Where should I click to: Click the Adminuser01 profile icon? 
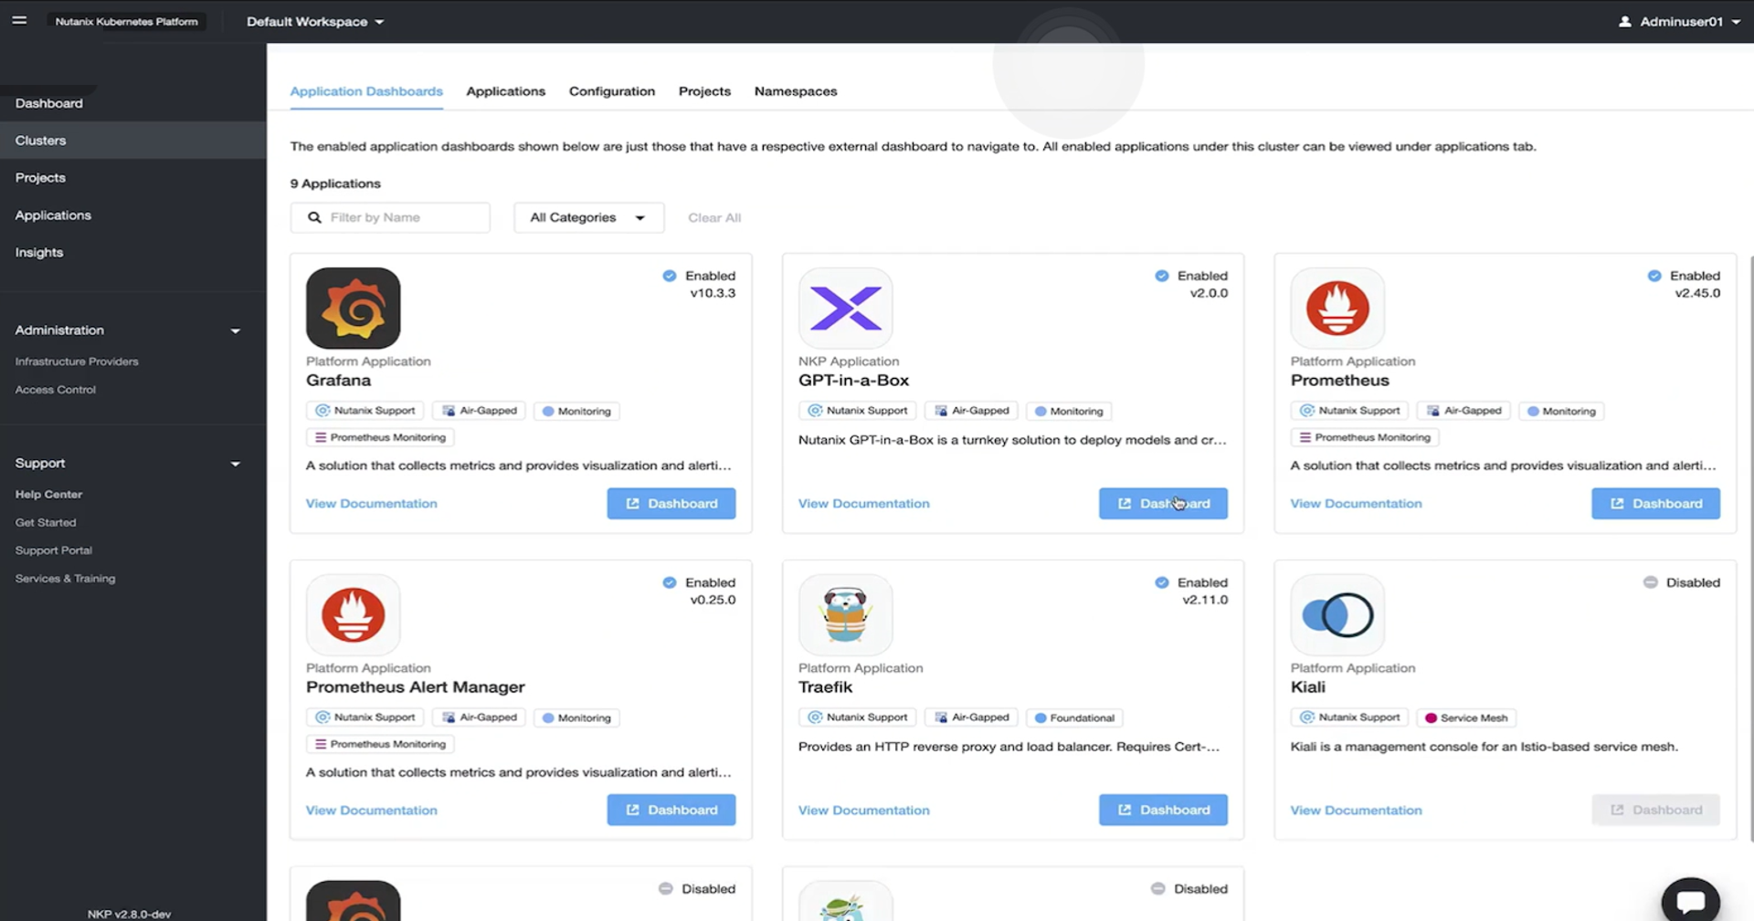tap(1624, 21)
